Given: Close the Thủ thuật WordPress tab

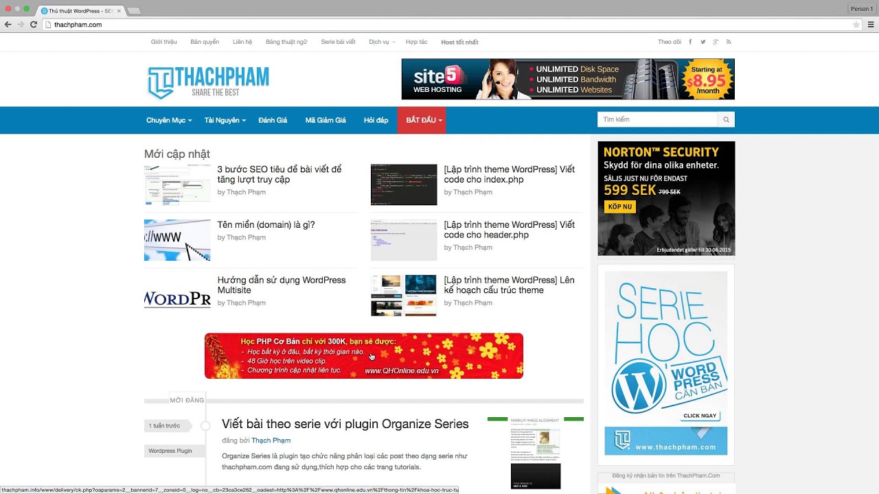Looking at the screenshot, I should pos(119,11).
